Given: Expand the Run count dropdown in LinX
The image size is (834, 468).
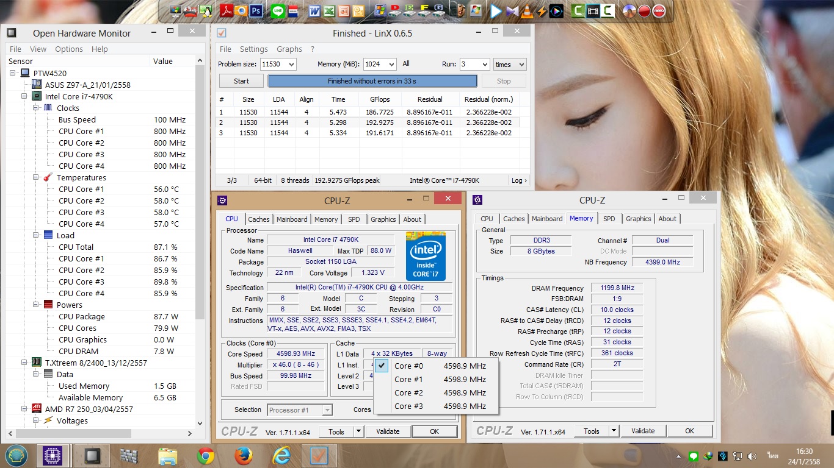Looking at the screenshot, I should [x=484, y=65].
